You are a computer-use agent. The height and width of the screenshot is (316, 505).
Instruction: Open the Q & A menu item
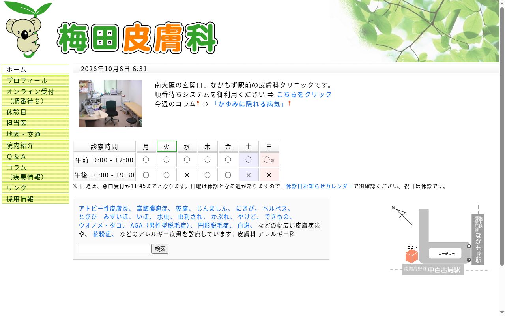tap(36, 156)
